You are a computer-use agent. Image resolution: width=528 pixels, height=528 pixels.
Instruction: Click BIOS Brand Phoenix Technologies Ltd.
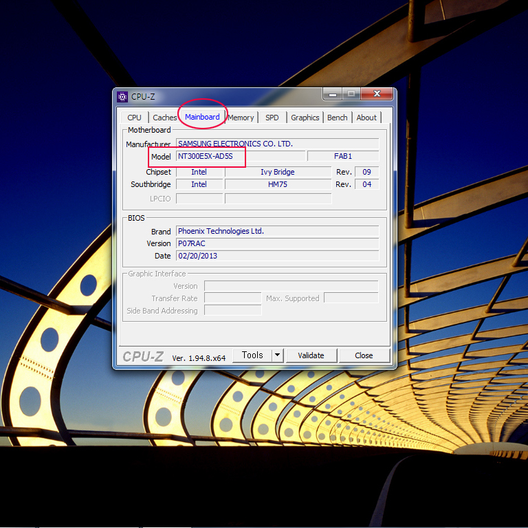pos(278,231)
